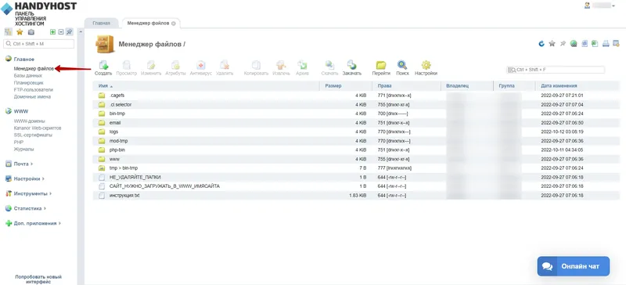Screen dimensions: 626x285
Task: Open Менеджер файлов in sidebar
Action: (x=34, y=69)
